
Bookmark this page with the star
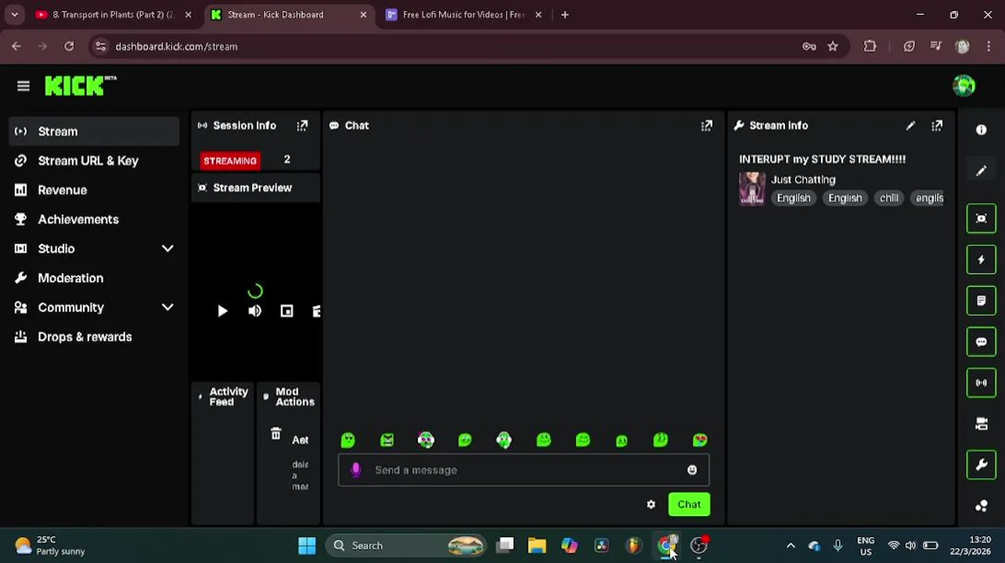coord(833,46)
